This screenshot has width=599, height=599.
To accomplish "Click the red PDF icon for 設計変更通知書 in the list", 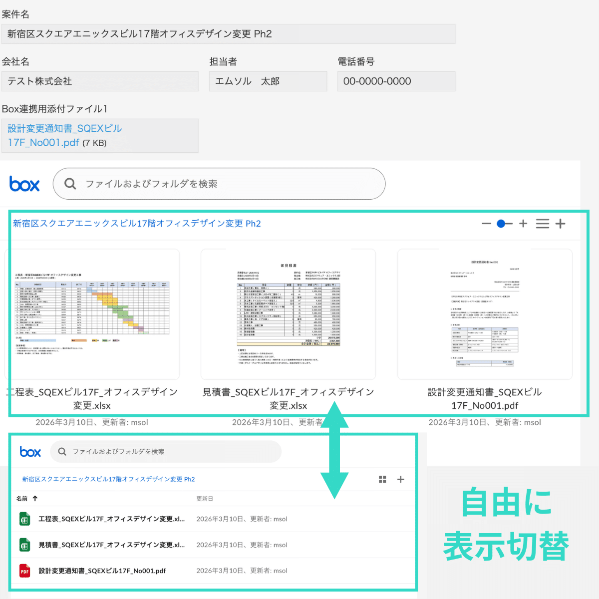I will (24, 571).
